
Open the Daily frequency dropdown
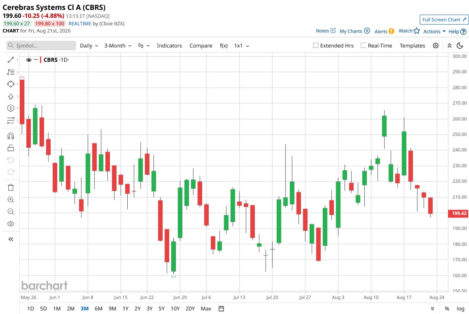(89, 46)
